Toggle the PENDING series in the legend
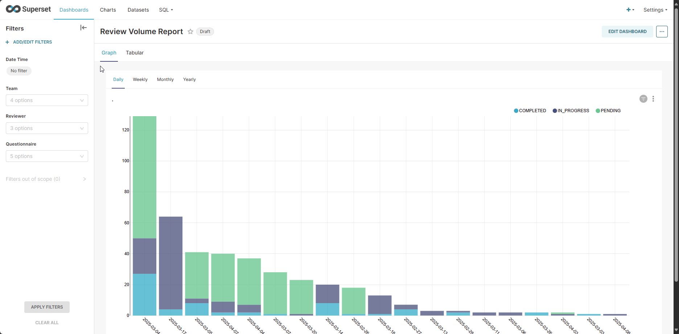Screen dimensions: 679x334 click(608, 110)
